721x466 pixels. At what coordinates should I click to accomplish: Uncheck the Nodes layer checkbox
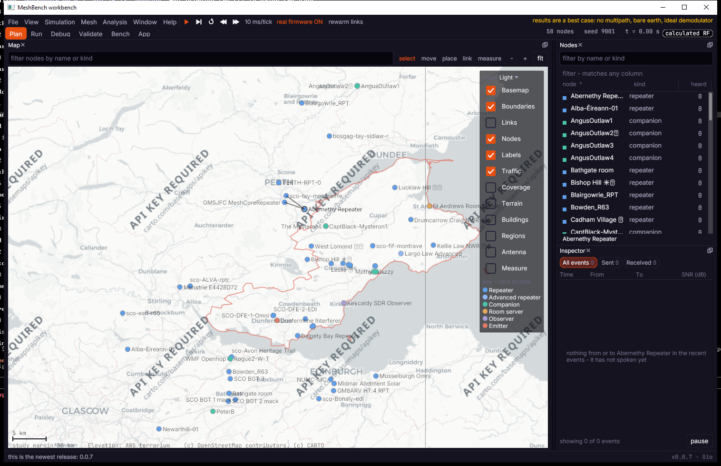pyautogui.click(x=491, y=139)
